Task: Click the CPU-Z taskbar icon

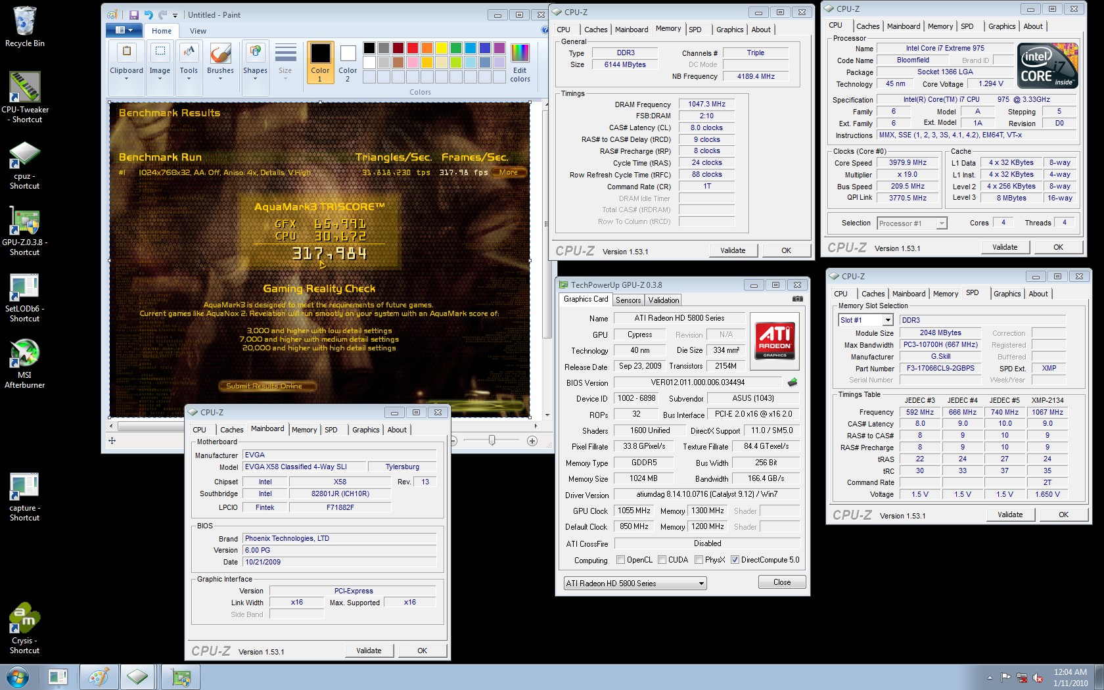Action: point(137,677)
